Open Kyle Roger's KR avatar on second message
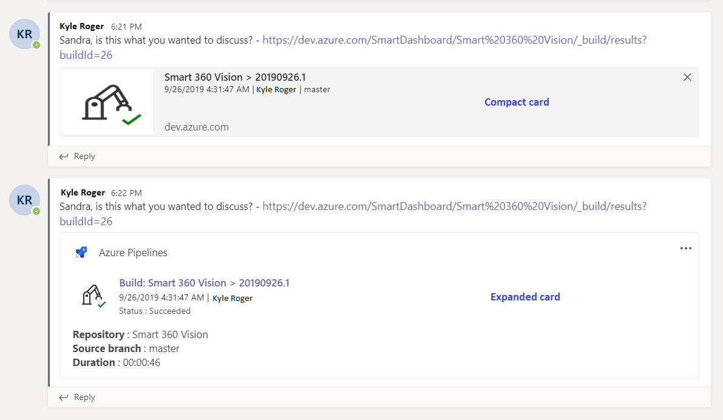723x420 pixels. (25, 200)
